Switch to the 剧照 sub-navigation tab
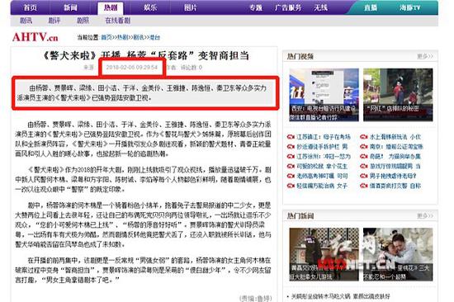The width and height of the screenshot is (454, 302). 83,21
